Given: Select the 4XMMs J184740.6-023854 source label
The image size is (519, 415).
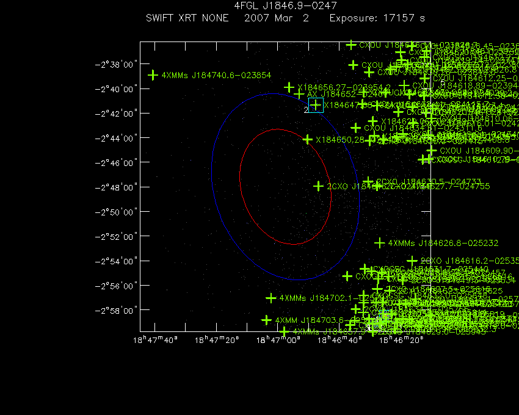Looking at the screenshot, I should pyautogui.click(x=216, y=76).
